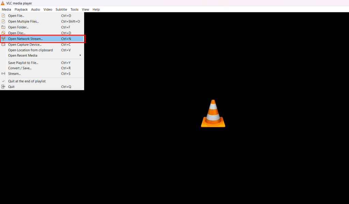Select Save Playlist to File...
The width and height of the screenshot is (349, 204).
click(x=23, y=63)
